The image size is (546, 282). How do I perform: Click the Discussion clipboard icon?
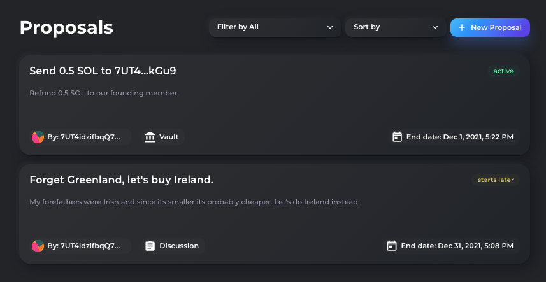click(x=150, y=246)
